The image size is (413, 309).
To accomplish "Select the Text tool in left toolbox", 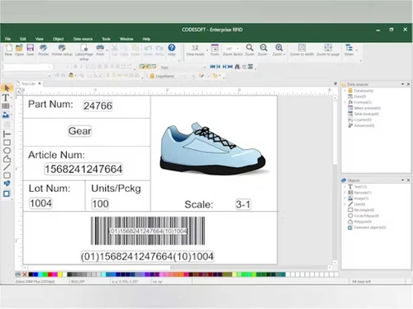I will coord(6,97).
